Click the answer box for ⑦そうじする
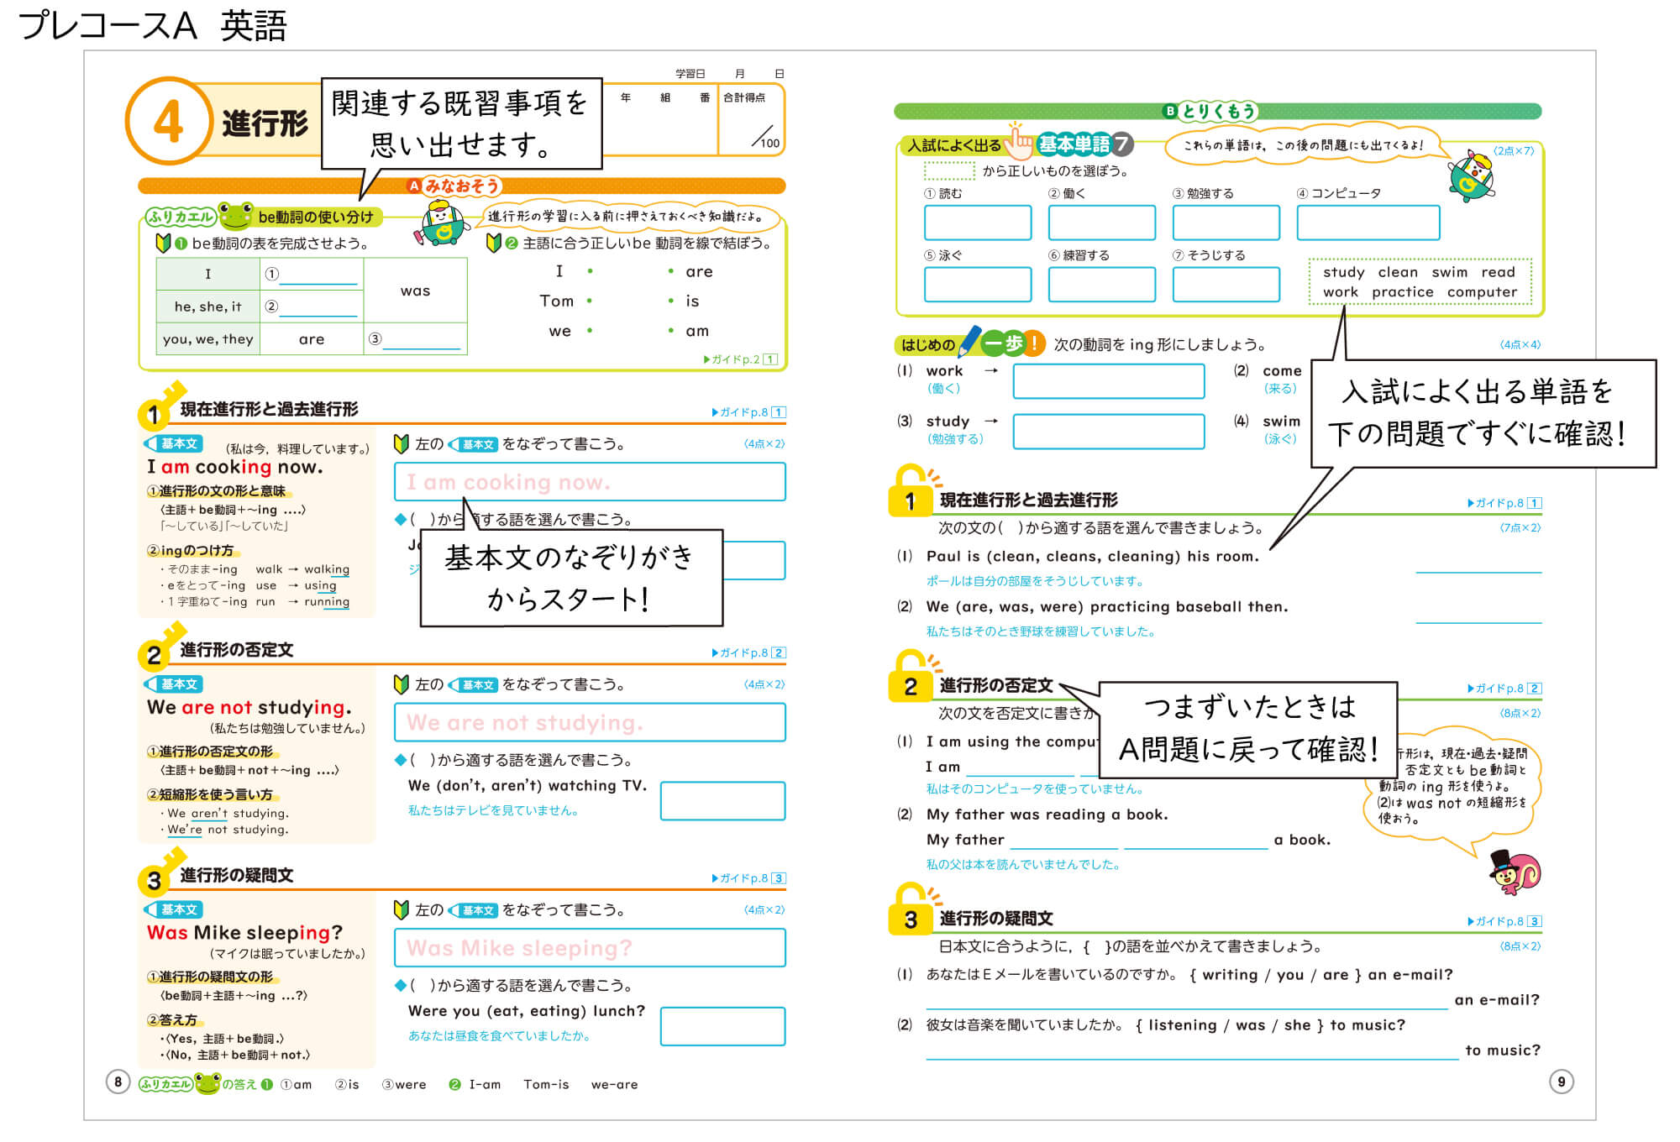Image resolution: width=1680 pixels, height=1142 pixels. point(1226,284)
